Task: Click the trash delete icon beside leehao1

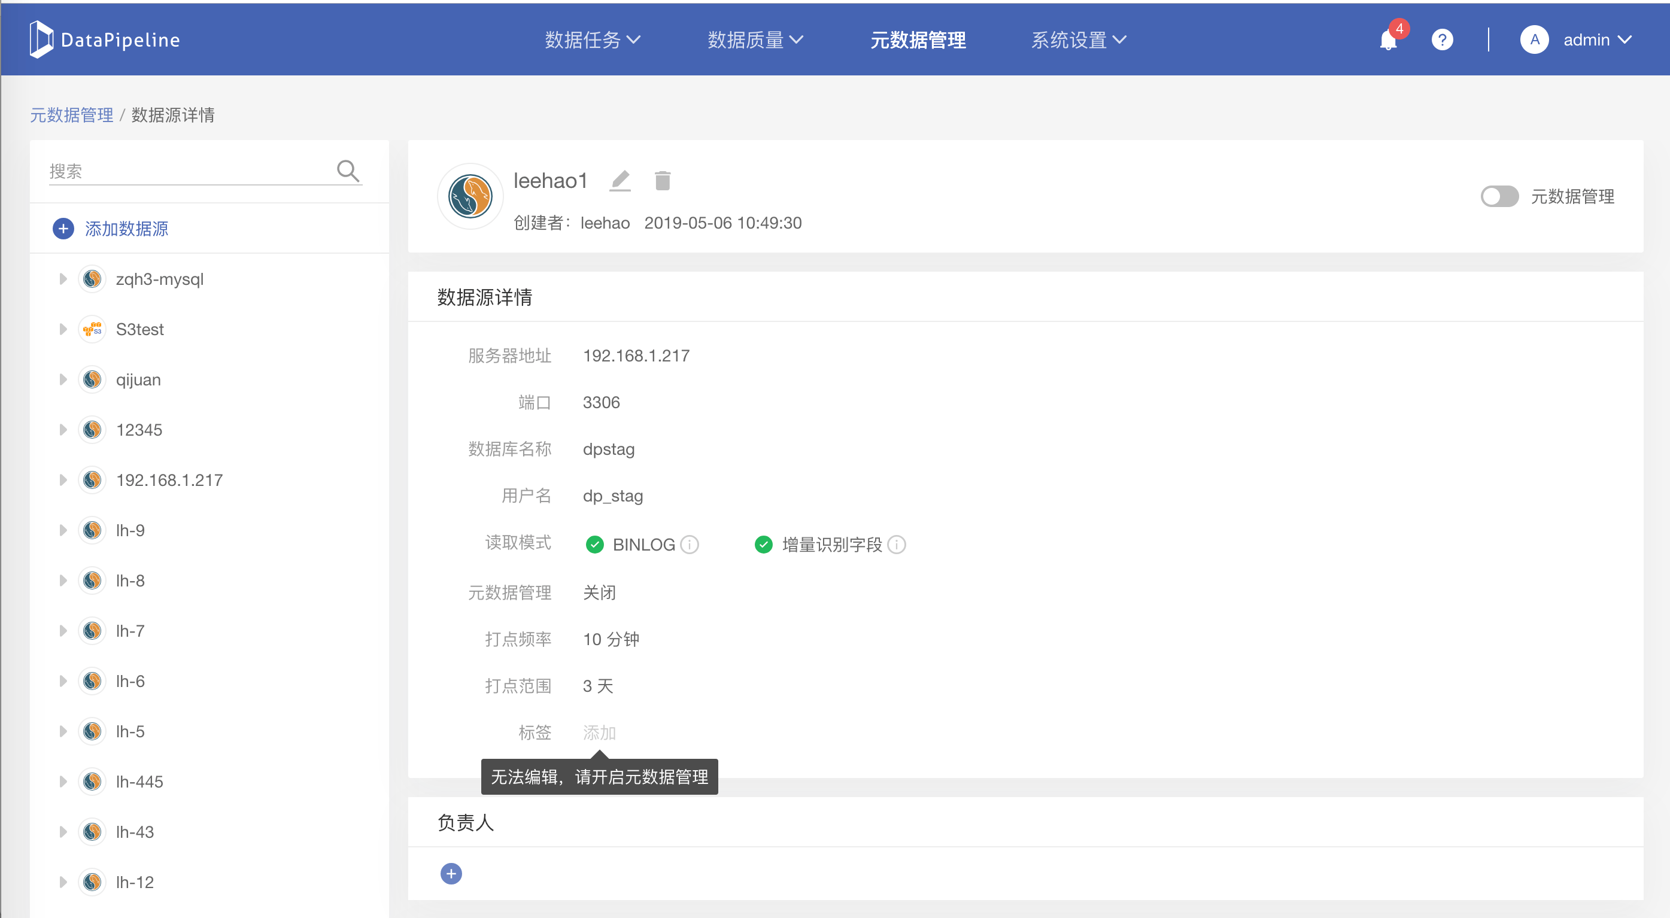Action: pyautogui.click(x=662, y=180)
